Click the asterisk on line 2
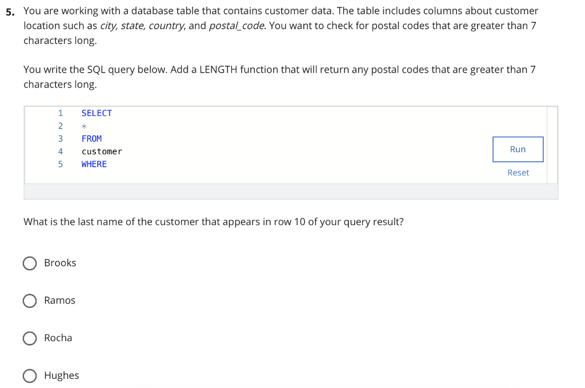Screen dimensions: 585x388 (x=83, y=126)
